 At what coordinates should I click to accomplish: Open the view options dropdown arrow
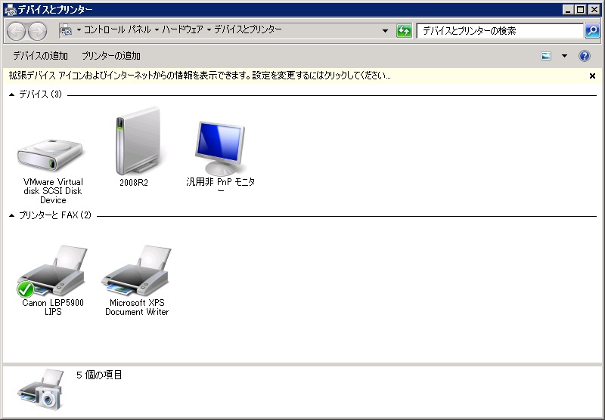(x=564, y=56)
